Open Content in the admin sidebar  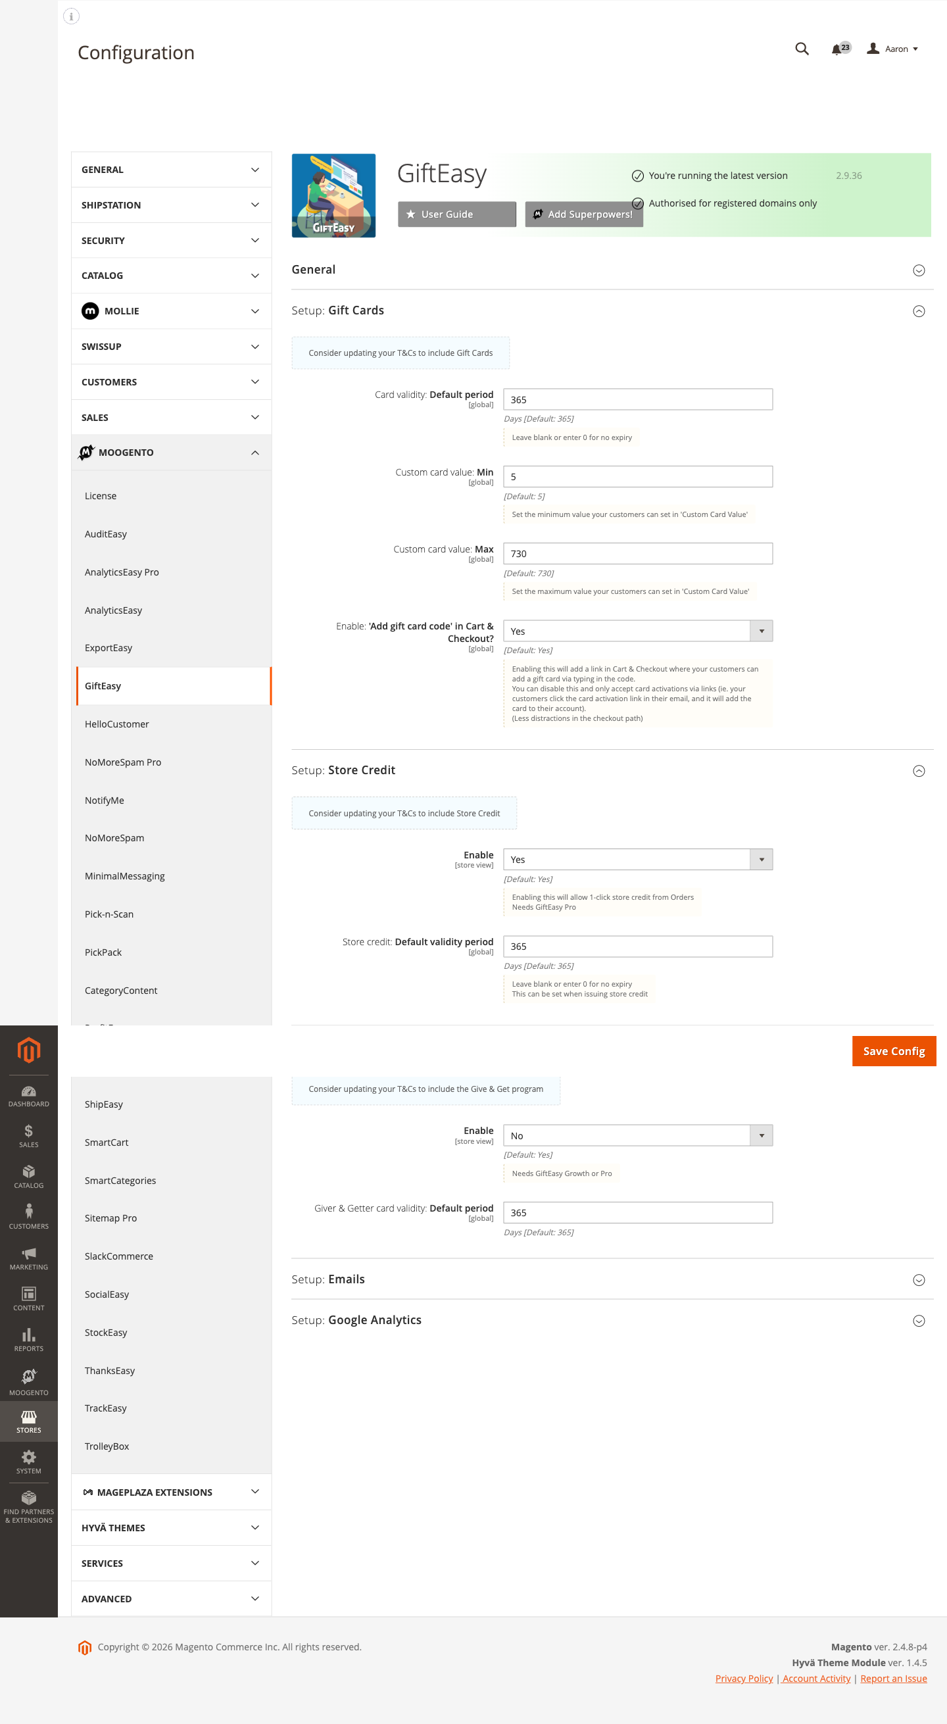pos(29,1300)
